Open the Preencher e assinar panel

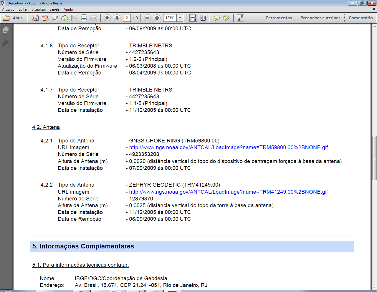pyautogui.click(x=320, y=18)
